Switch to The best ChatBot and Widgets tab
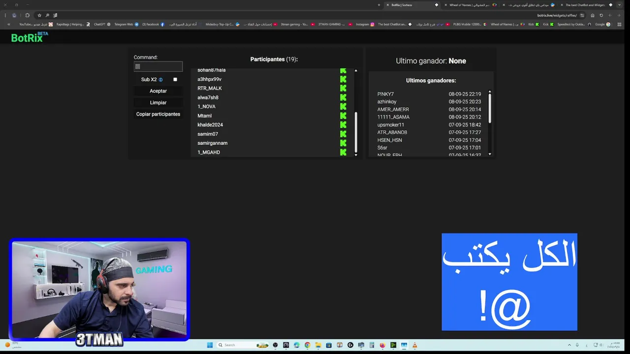 coord(588,5)
